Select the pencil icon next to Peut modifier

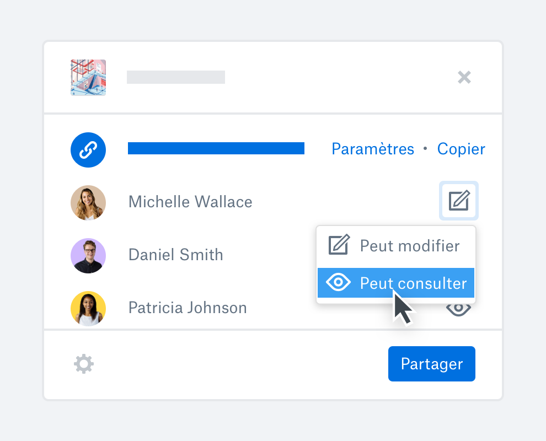pyautogui.click(x=339, y=245)
